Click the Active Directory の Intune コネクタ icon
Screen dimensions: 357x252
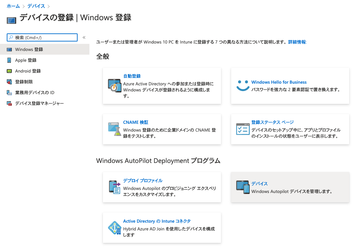tap(115, 228)
